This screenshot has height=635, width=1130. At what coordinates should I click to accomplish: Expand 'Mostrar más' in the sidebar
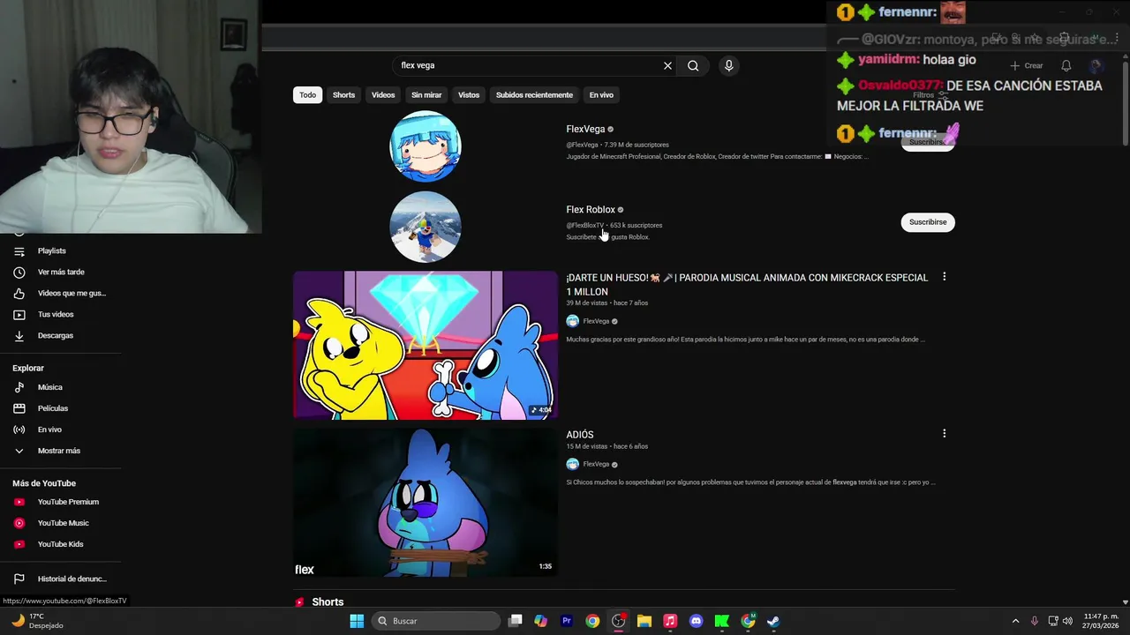pyautogui.click(x=60, y=451)
